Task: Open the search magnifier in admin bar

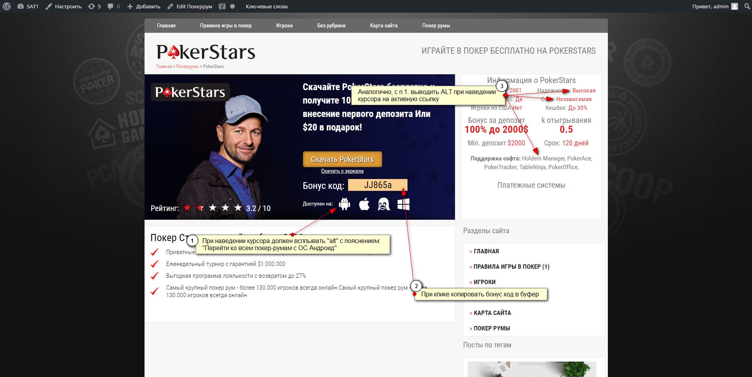Action: point(747,6)
